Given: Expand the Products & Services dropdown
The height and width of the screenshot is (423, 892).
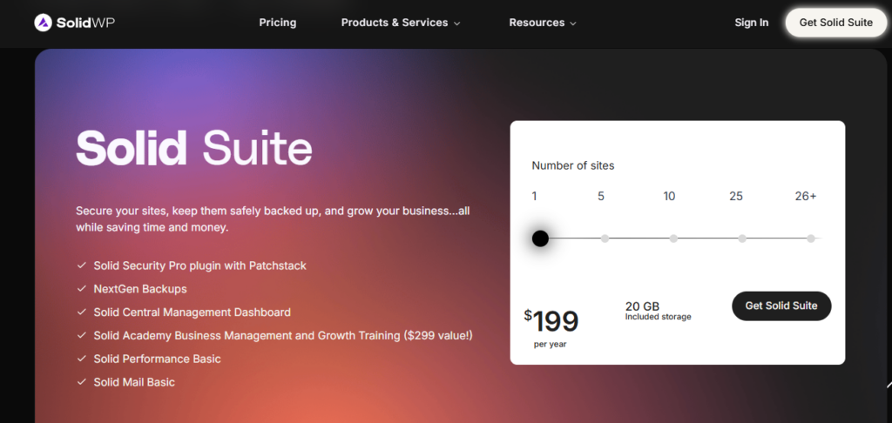Looking at the screenshot, I should tap(401, 23).
